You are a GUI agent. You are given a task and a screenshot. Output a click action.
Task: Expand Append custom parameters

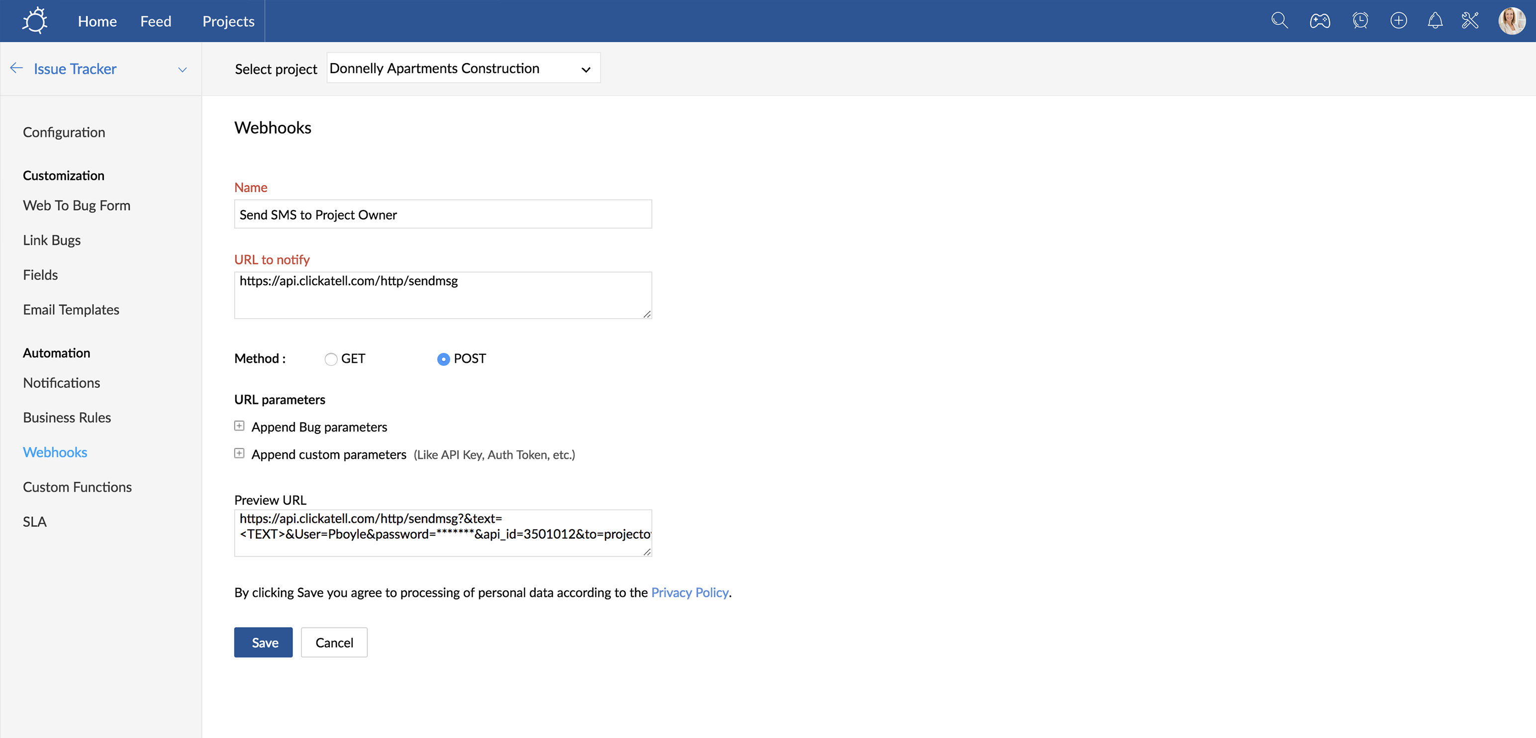[239, 453]
